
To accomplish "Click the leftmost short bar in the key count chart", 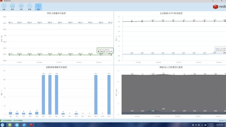I will pos(11,113).
